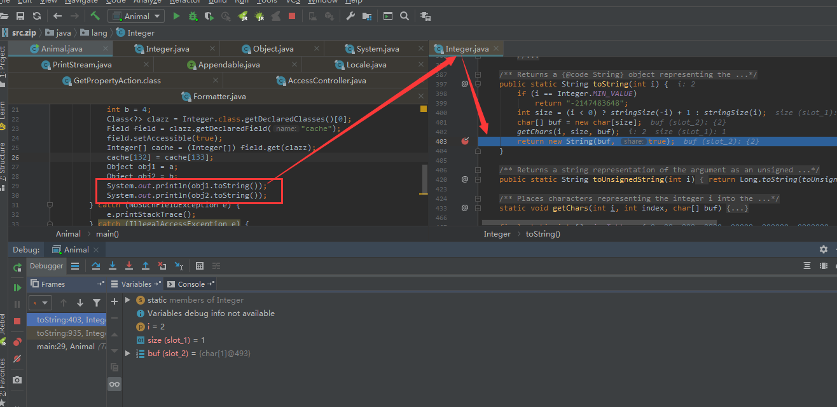Screen dimensions: 837x407
Task: Open Animal run configuration dropdown
Action: pos(135,16)
